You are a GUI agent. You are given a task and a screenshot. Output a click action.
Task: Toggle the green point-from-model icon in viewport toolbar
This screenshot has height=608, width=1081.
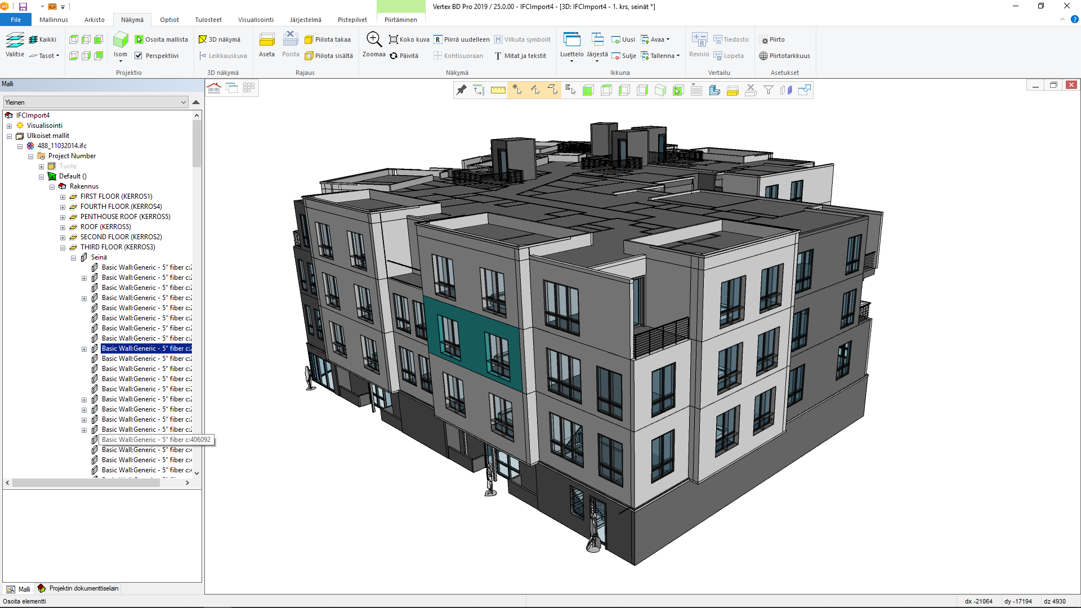(x=678, y=90)
